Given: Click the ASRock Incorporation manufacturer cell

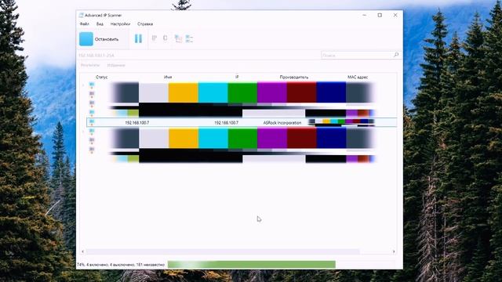Looking at the screenshot, I should 282,123.
